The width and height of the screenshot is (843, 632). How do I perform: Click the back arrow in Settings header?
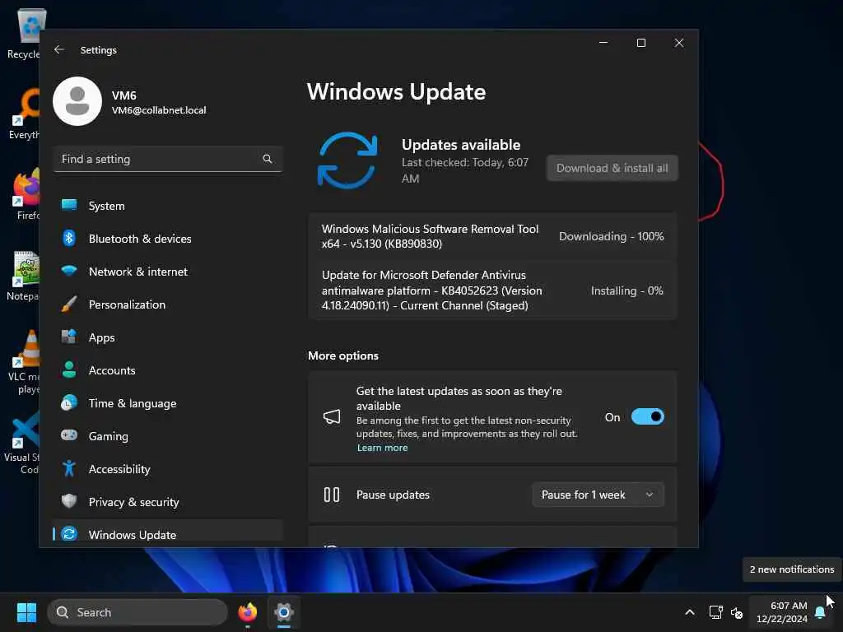tap(59, 49)
